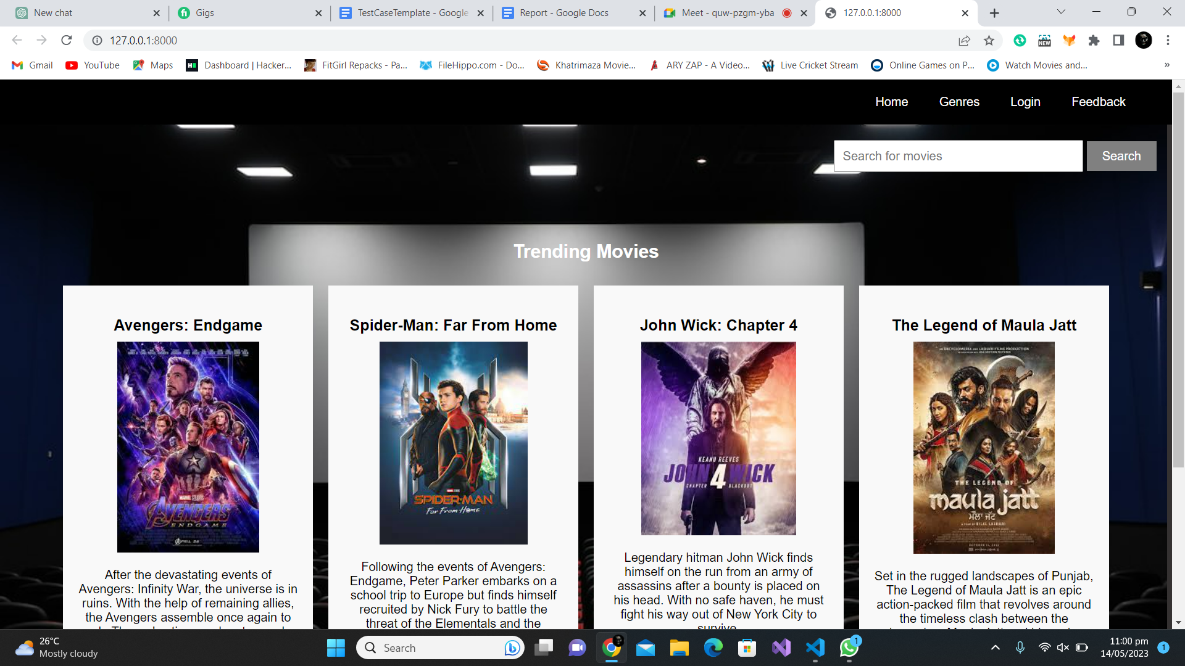Click the John Wick: Chapter 4 poster

718,438
